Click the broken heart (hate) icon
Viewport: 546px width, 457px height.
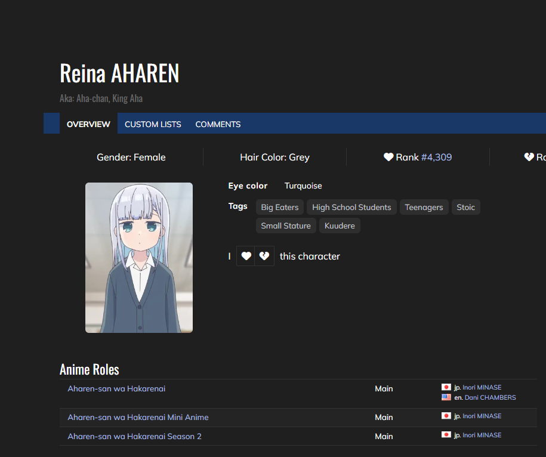tap(264, 257)
